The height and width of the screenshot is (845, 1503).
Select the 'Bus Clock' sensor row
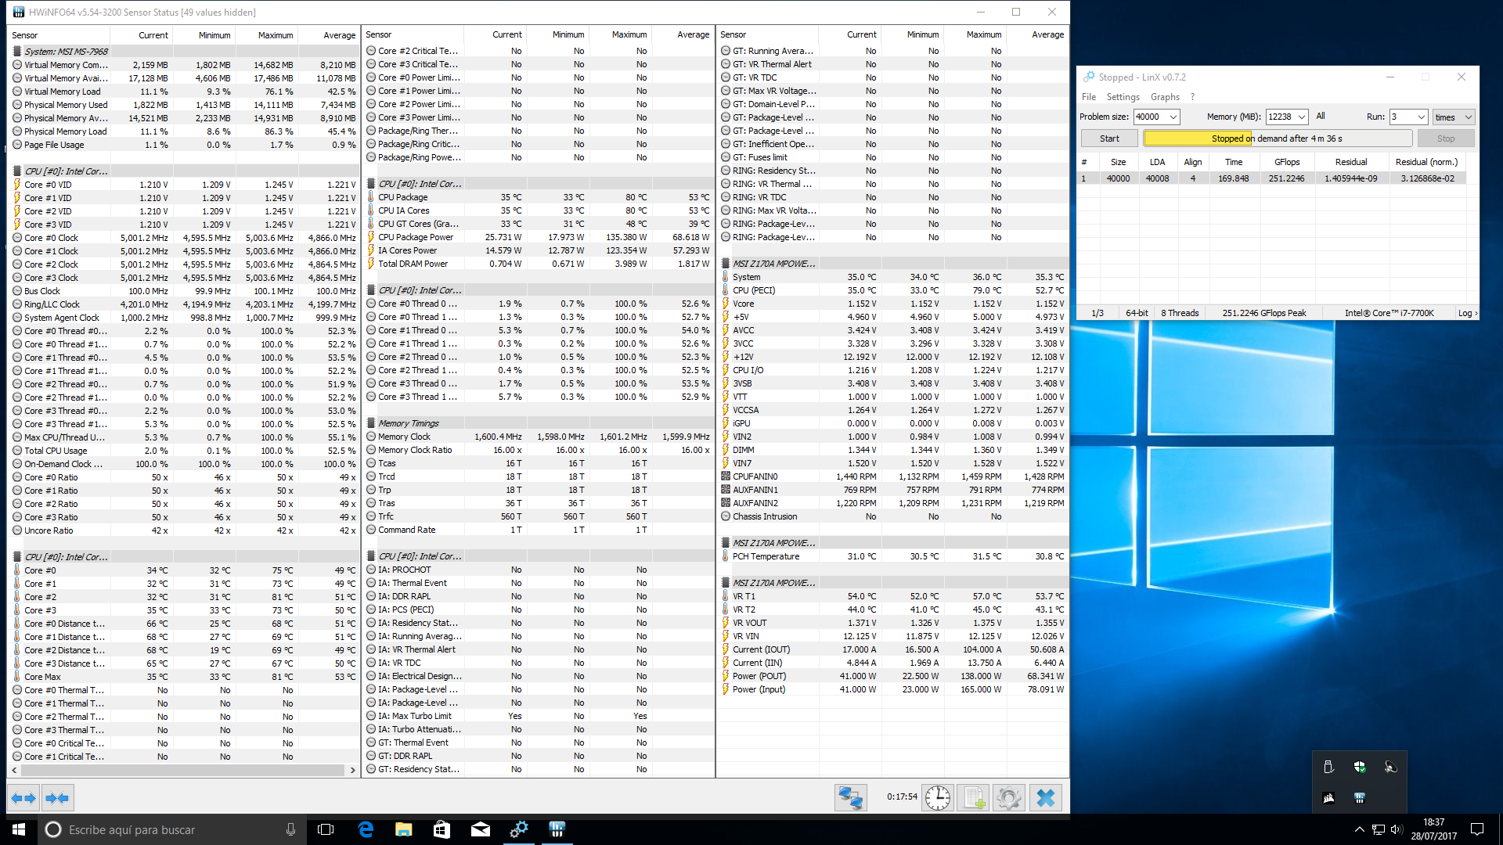pos(184,291)
